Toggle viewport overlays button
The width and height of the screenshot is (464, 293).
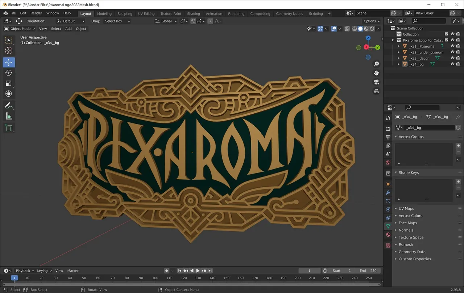tap(334, 29)
